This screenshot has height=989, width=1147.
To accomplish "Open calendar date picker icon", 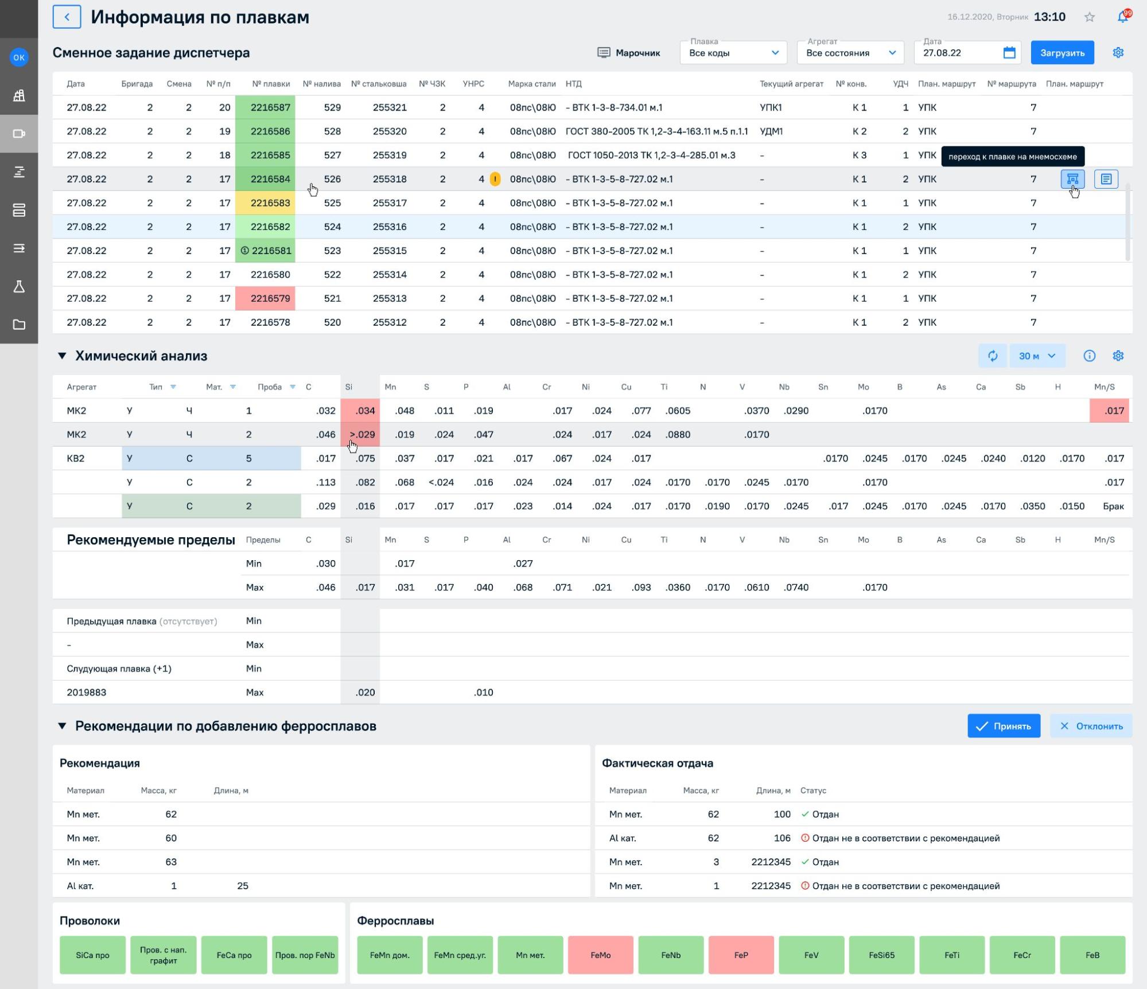I will 1009,53.
